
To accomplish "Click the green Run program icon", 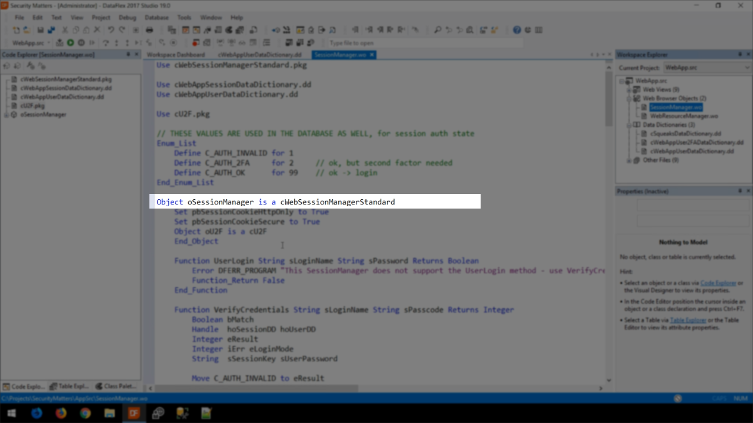I will pos(71,43).
